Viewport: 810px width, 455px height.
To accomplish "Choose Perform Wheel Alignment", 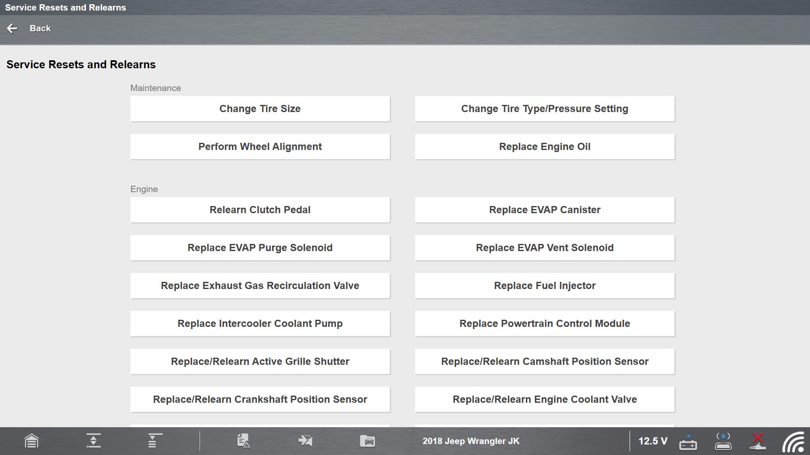I will pyautogui.click(x=260, y=147).
